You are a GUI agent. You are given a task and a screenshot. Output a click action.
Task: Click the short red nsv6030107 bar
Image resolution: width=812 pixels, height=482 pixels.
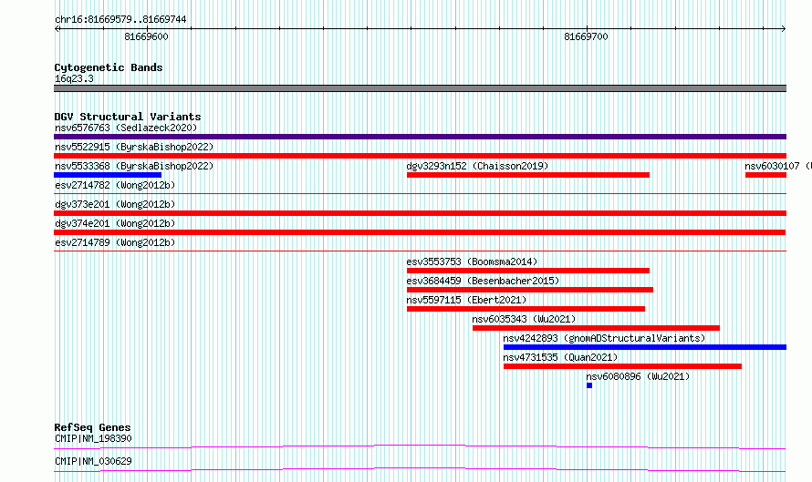765,175
